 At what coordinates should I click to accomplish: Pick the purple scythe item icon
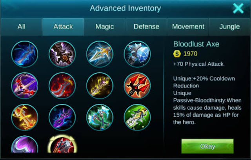(25, 144)
